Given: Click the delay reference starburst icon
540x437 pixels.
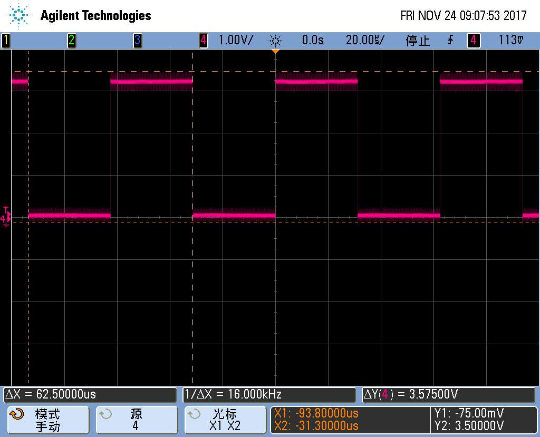Looking at the screenshot, I should pos(275,41).
